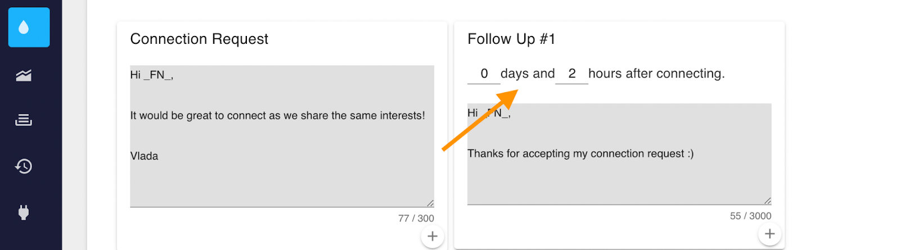
Task: Open the plug integrations icon in sidebar
Action: click(x=24, y=212)
